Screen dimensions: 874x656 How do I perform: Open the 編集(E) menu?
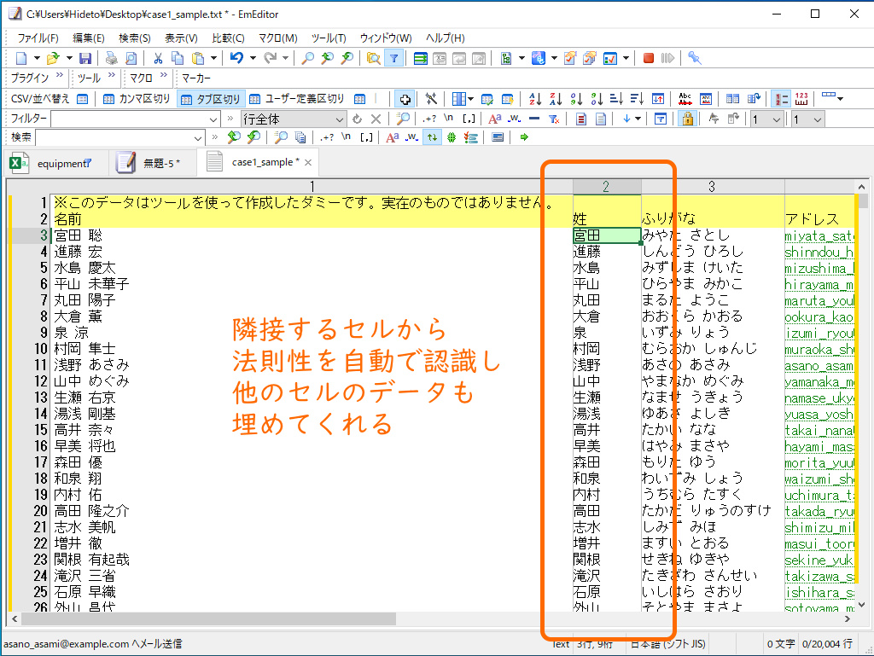89,38
